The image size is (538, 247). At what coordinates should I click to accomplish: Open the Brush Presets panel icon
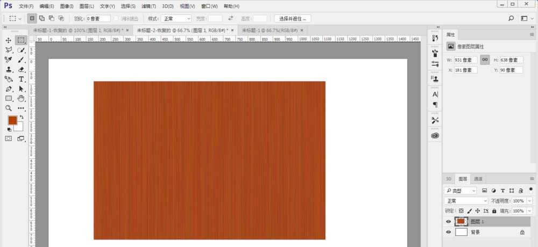point(435,53)
